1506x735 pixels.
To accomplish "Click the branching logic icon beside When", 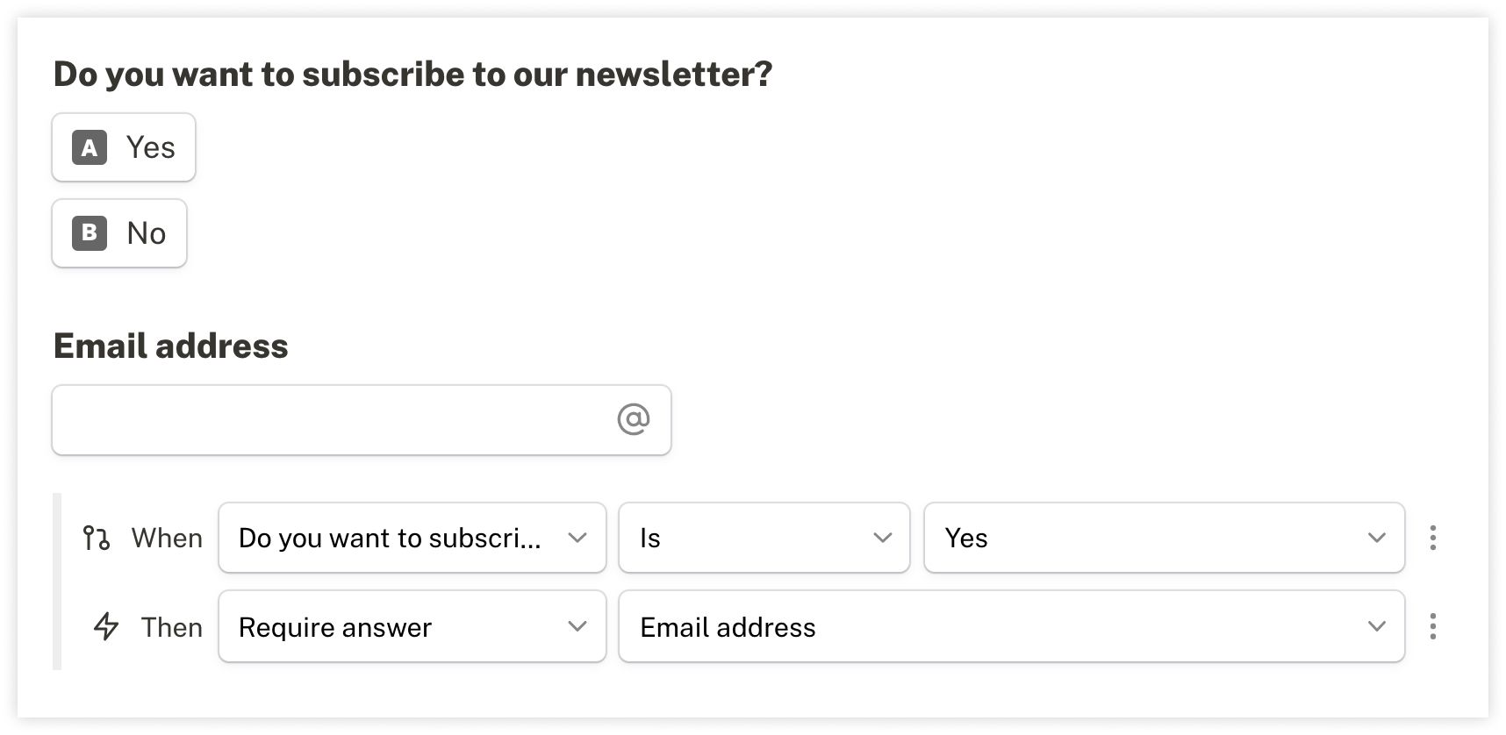I will click(x=97, y=538).
